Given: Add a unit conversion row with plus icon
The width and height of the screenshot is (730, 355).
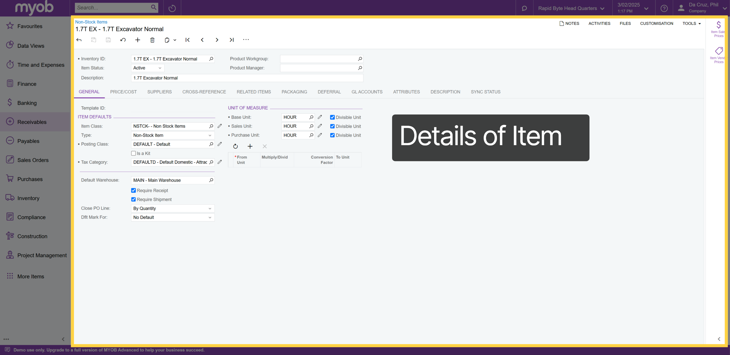Looking at the screenshot, I should [250, 146].
